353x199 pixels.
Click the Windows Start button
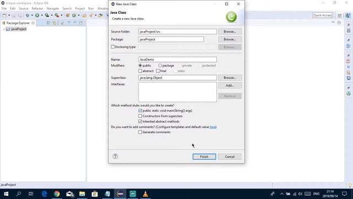6,194
